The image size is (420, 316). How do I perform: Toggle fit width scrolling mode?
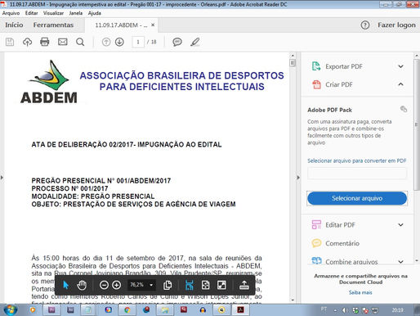click(189, 285)
